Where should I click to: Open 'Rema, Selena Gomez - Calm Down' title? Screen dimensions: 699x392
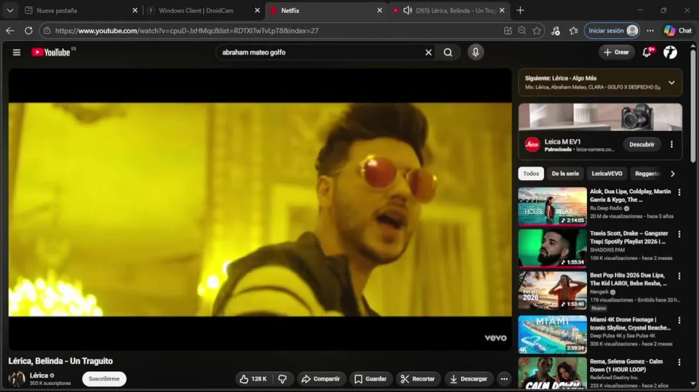[x=626, y=365]
